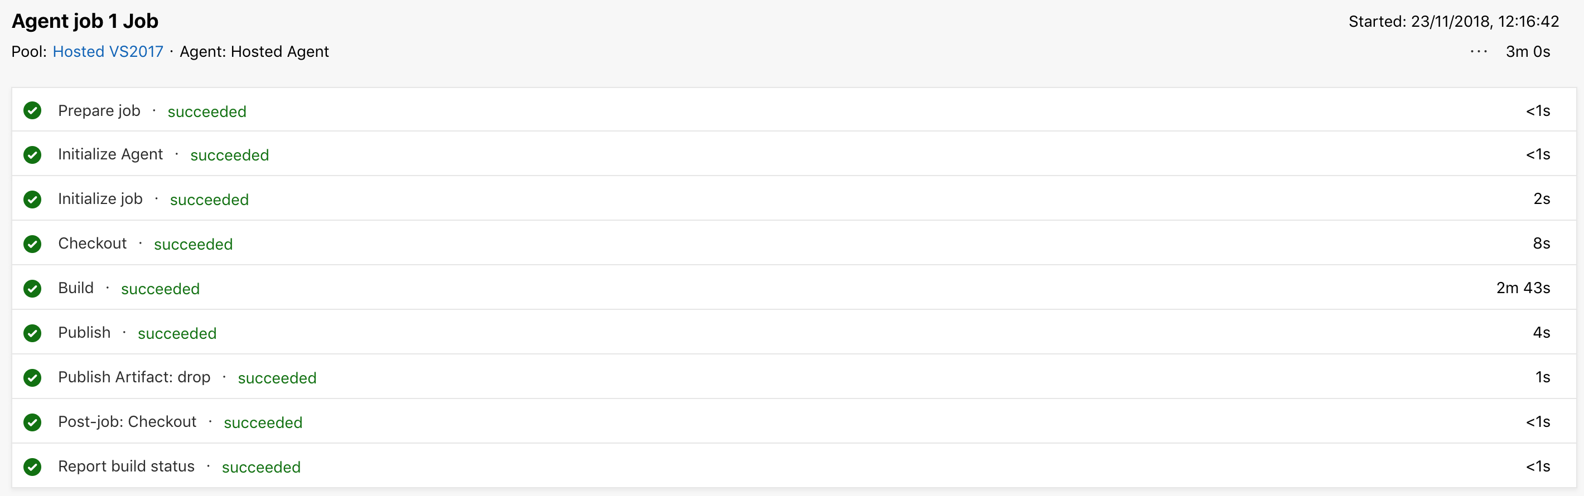
Task: Click the Report build status check icon
Action: 32,466
